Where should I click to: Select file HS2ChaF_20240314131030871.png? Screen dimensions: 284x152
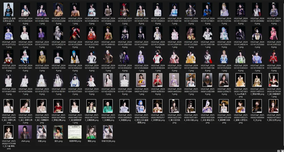tap(141, 33)
